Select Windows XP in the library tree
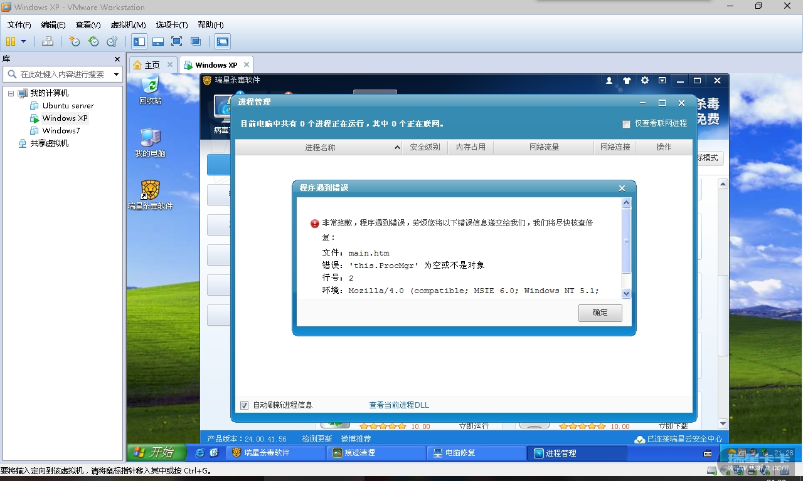 (65, 118)
